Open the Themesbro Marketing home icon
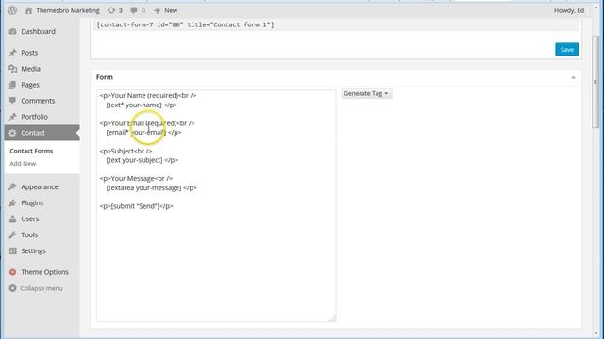The height and width of the screenshot is (339, 604). (x=29, y=10)
